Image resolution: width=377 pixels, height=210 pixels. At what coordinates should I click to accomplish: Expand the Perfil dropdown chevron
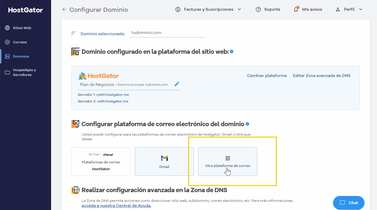360,9
